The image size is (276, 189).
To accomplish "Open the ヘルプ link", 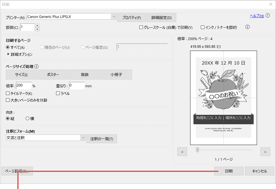I will tap(257, 15).
